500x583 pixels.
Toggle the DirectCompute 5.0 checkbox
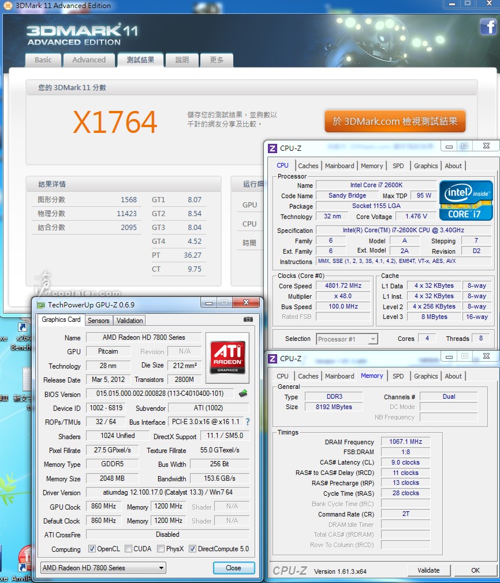click(x=192, y=549)
